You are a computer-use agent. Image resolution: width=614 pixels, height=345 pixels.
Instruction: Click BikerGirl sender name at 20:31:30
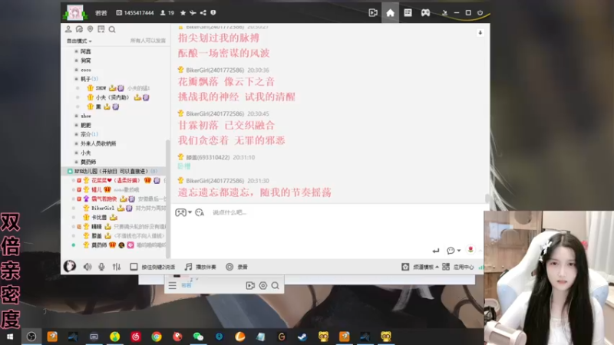coord(215,181)
